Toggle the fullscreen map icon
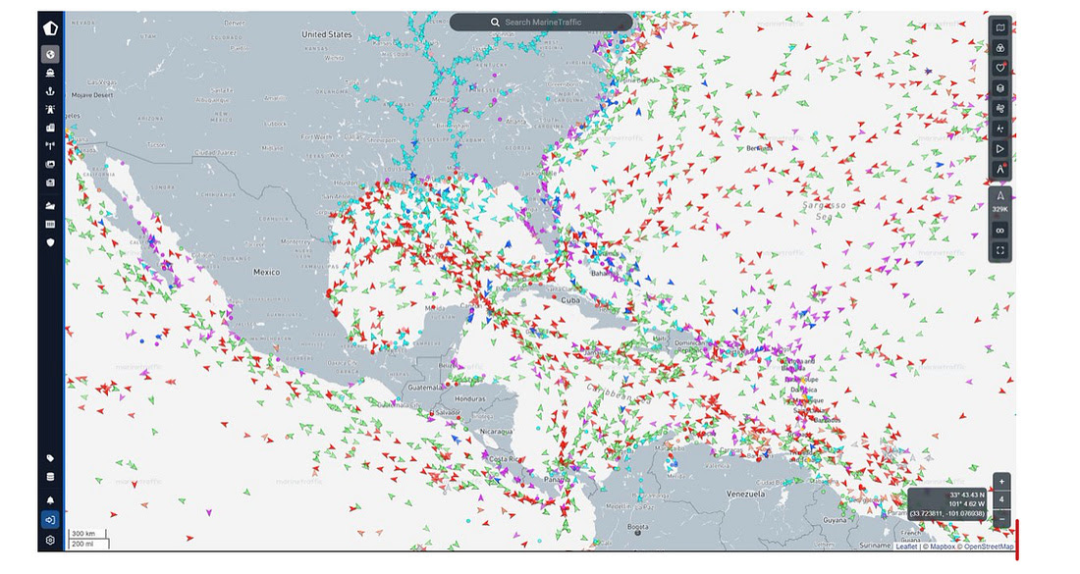The height and width of the screenshot is (574, 1080). pyautogui.click(x=1000, y=251)
